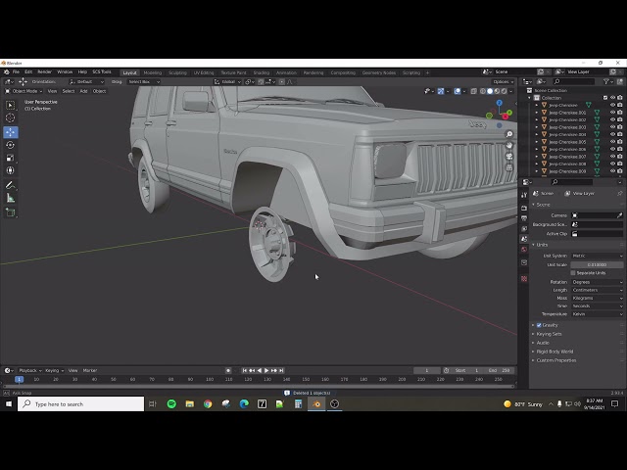Expand the Jeep-Cherokee.002 tree item
The image size is (627, 470).
[x=537, y=119]
